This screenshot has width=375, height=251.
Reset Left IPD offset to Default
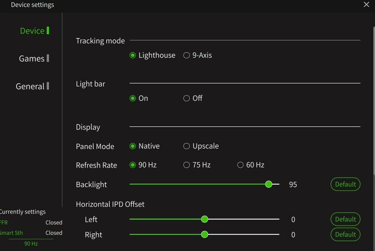pyautogui.click(x=345, y=219)
